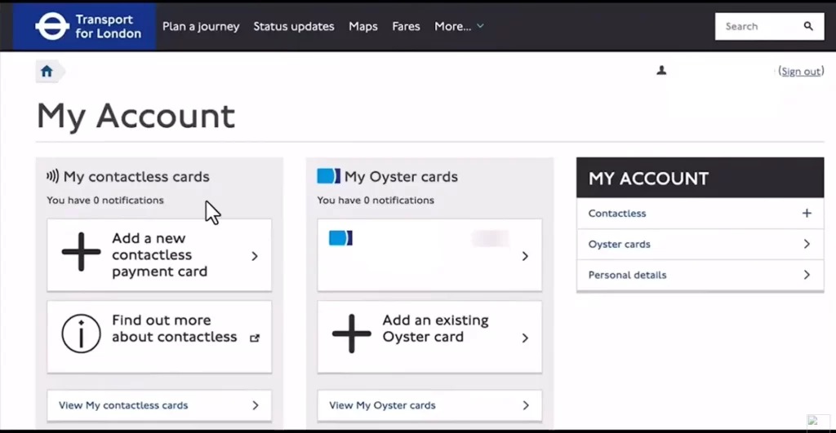Click the chevron on View My Oyster cards

pyautogui.click(x=526, y=405)
